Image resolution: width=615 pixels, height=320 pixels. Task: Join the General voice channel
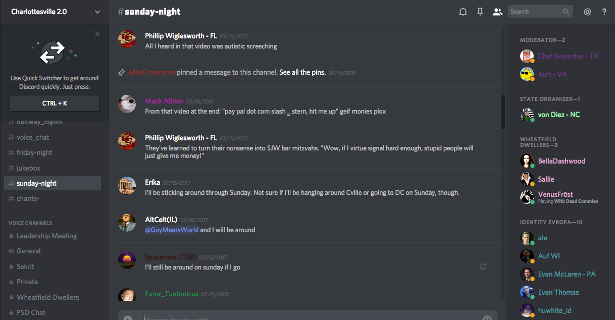[29, 251]
